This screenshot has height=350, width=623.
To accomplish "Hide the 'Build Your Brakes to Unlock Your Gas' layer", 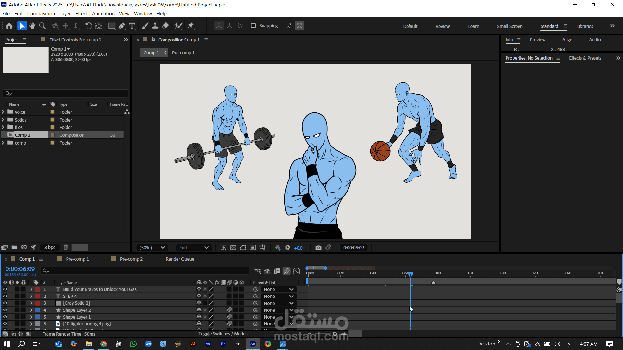I will click(x=5, y=289).
